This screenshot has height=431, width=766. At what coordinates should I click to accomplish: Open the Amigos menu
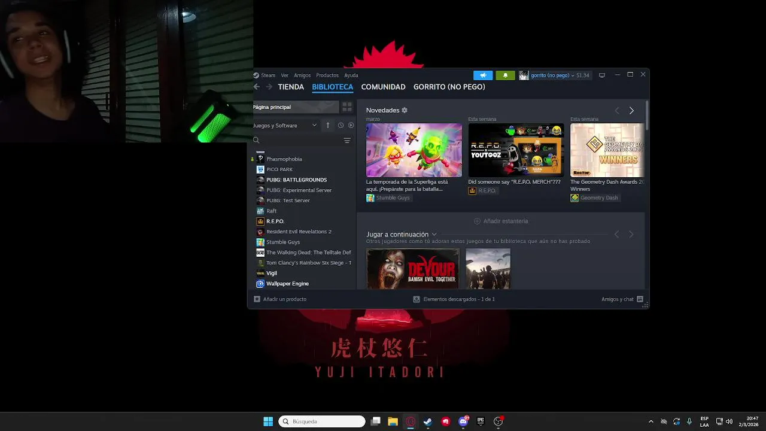click(x=302, y=75)
